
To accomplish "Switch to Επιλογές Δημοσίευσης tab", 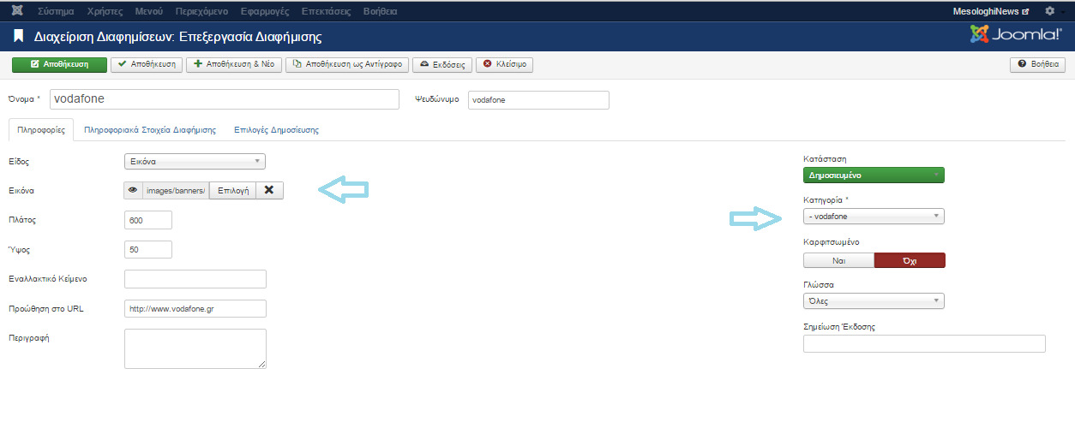I will [x=276, y=130].
